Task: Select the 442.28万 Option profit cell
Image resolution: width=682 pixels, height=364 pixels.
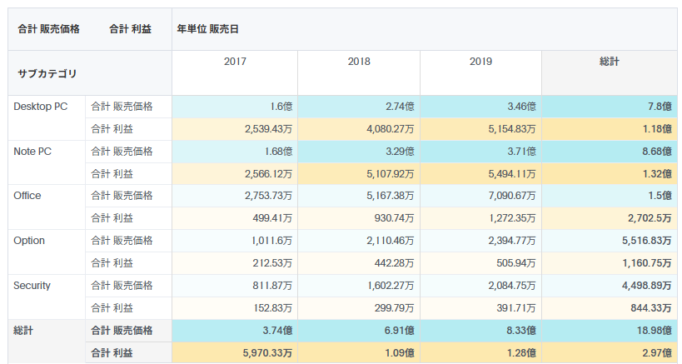Action: tap(394, 264)
